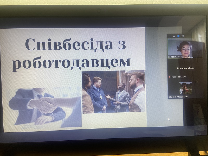
Task: Select Рожнова Марія participant tile
Action: 185,69
